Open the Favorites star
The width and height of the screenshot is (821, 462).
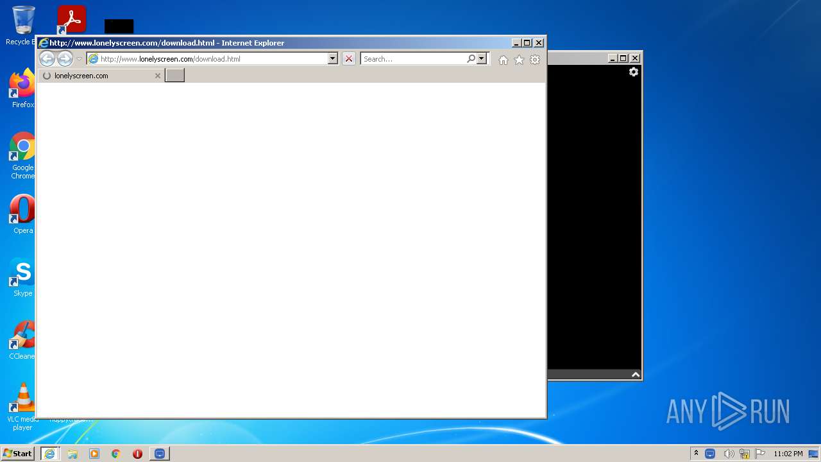pyautogui.click(x=519, y=60)
